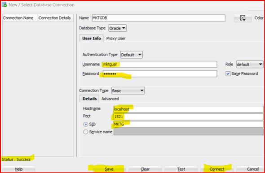
Task: Open the Help button
Action: (x=18, y=169)
